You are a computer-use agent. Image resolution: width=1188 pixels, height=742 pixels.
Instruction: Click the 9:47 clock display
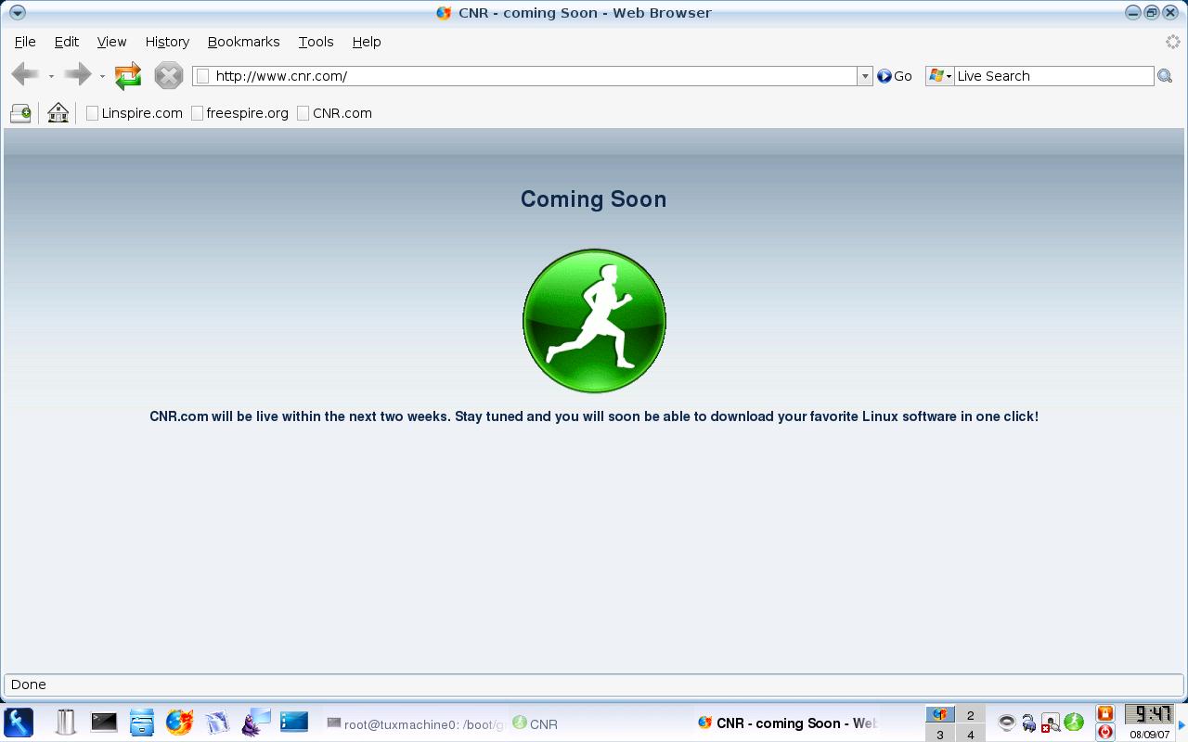[x=1148, y=713]
